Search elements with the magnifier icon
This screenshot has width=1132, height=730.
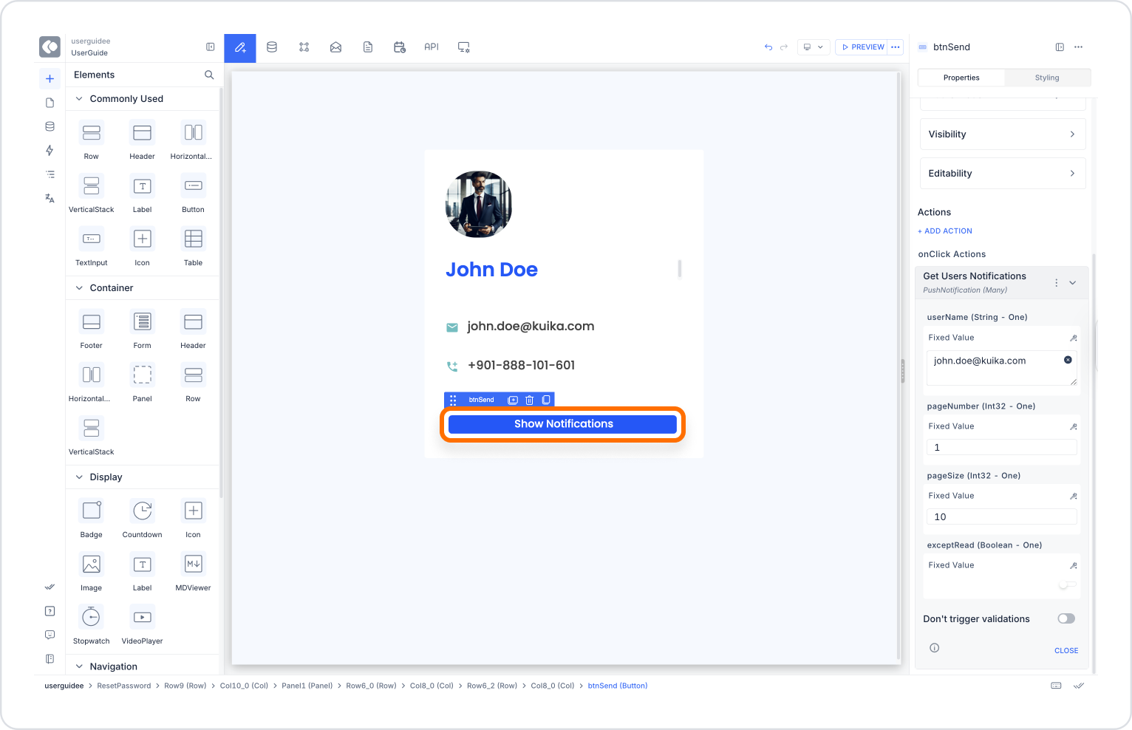(x=209, y=75)
